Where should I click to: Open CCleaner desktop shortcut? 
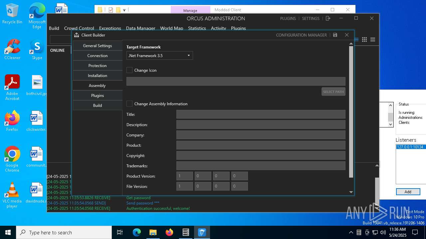click(12, 50)
